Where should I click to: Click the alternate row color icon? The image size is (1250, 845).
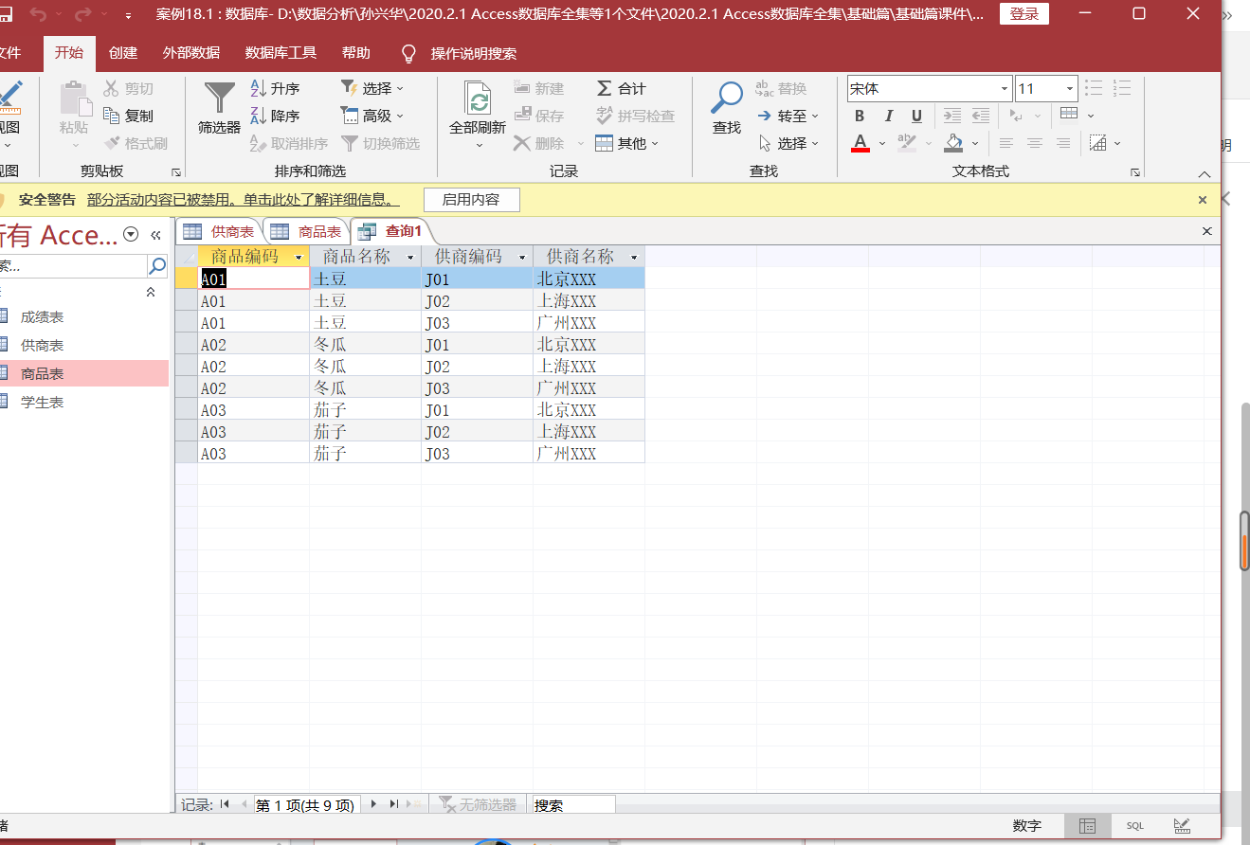click(x=1098, y=143)
